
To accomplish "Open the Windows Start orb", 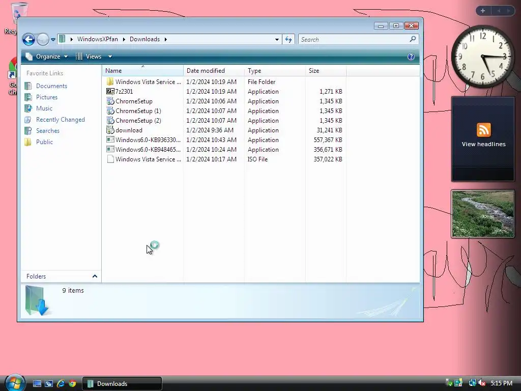I will click(15, 383).
